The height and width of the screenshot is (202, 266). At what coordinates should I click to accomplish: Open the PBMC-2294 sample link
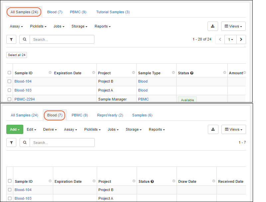coord(25,99)
